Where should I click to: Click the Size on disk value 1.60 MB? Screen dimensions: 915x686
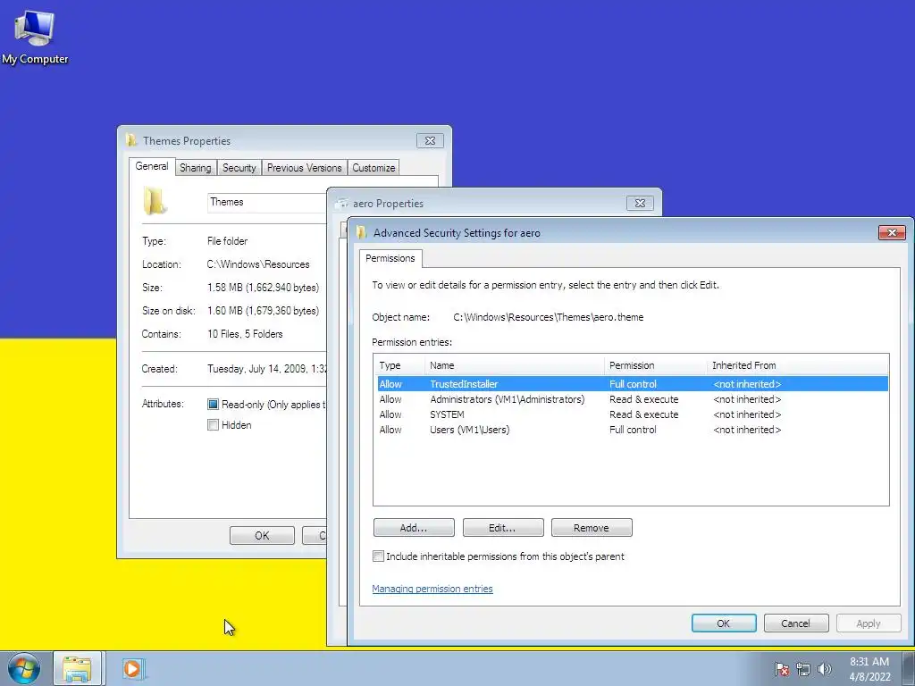point(264,310)
